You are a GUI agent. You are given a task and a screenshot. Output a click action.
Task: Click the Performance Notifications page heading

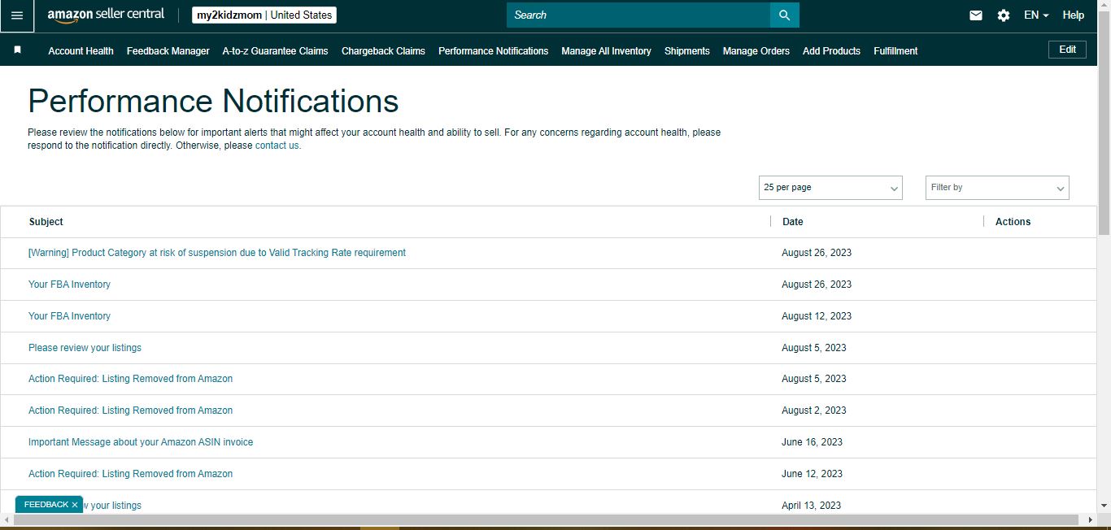pos(213,102)
